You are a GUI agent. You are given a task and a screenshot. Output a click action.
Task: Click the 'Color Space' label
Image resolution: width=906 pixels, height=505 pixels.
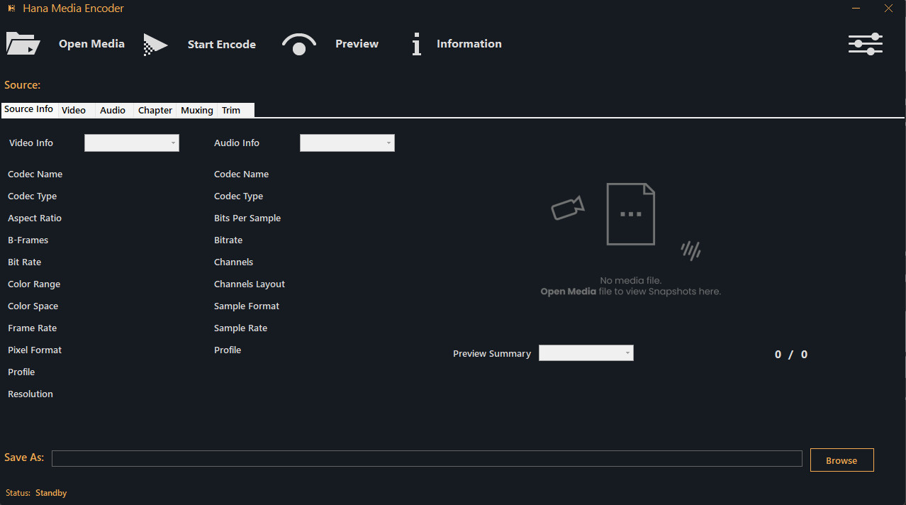pyautogui.click(x=33, y=306)
